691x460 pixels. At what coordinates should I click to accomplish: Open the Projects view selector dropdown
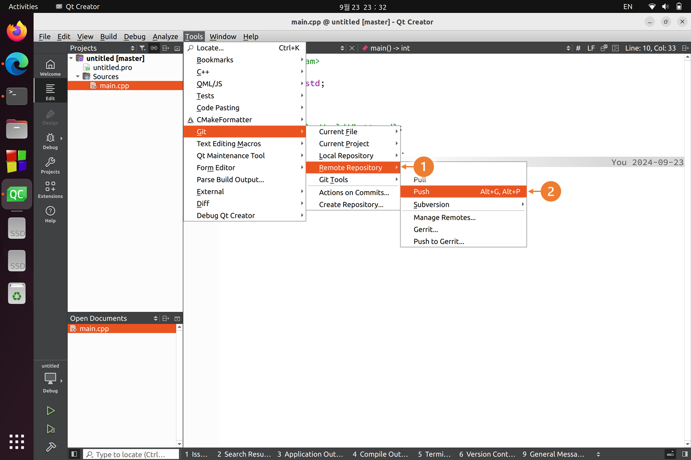point(102,48)
